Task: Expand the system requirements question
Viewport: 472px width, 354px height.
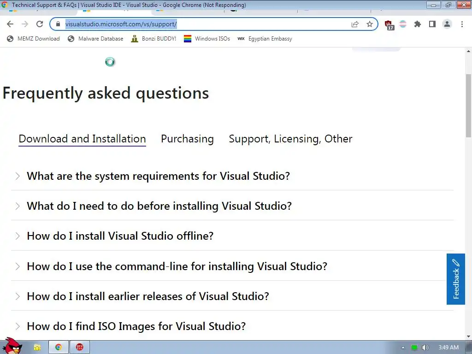Action: [232, 176]
